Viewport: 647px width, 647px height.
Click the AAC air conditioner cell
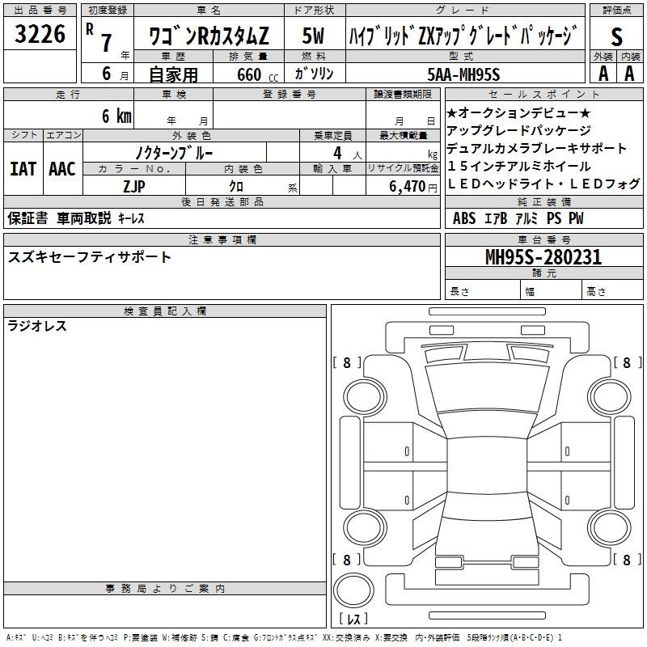click(x=61, y=168)
